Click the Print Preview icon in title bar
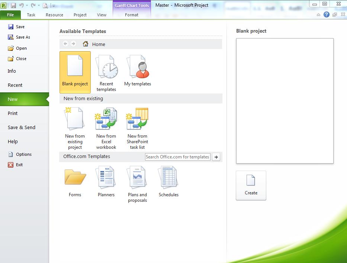This screenshot has height=263, width=347. pyautogui.click(x=45, y=6)
